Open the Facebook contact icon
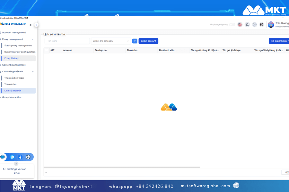289x192 pixels. coord(20,157)
